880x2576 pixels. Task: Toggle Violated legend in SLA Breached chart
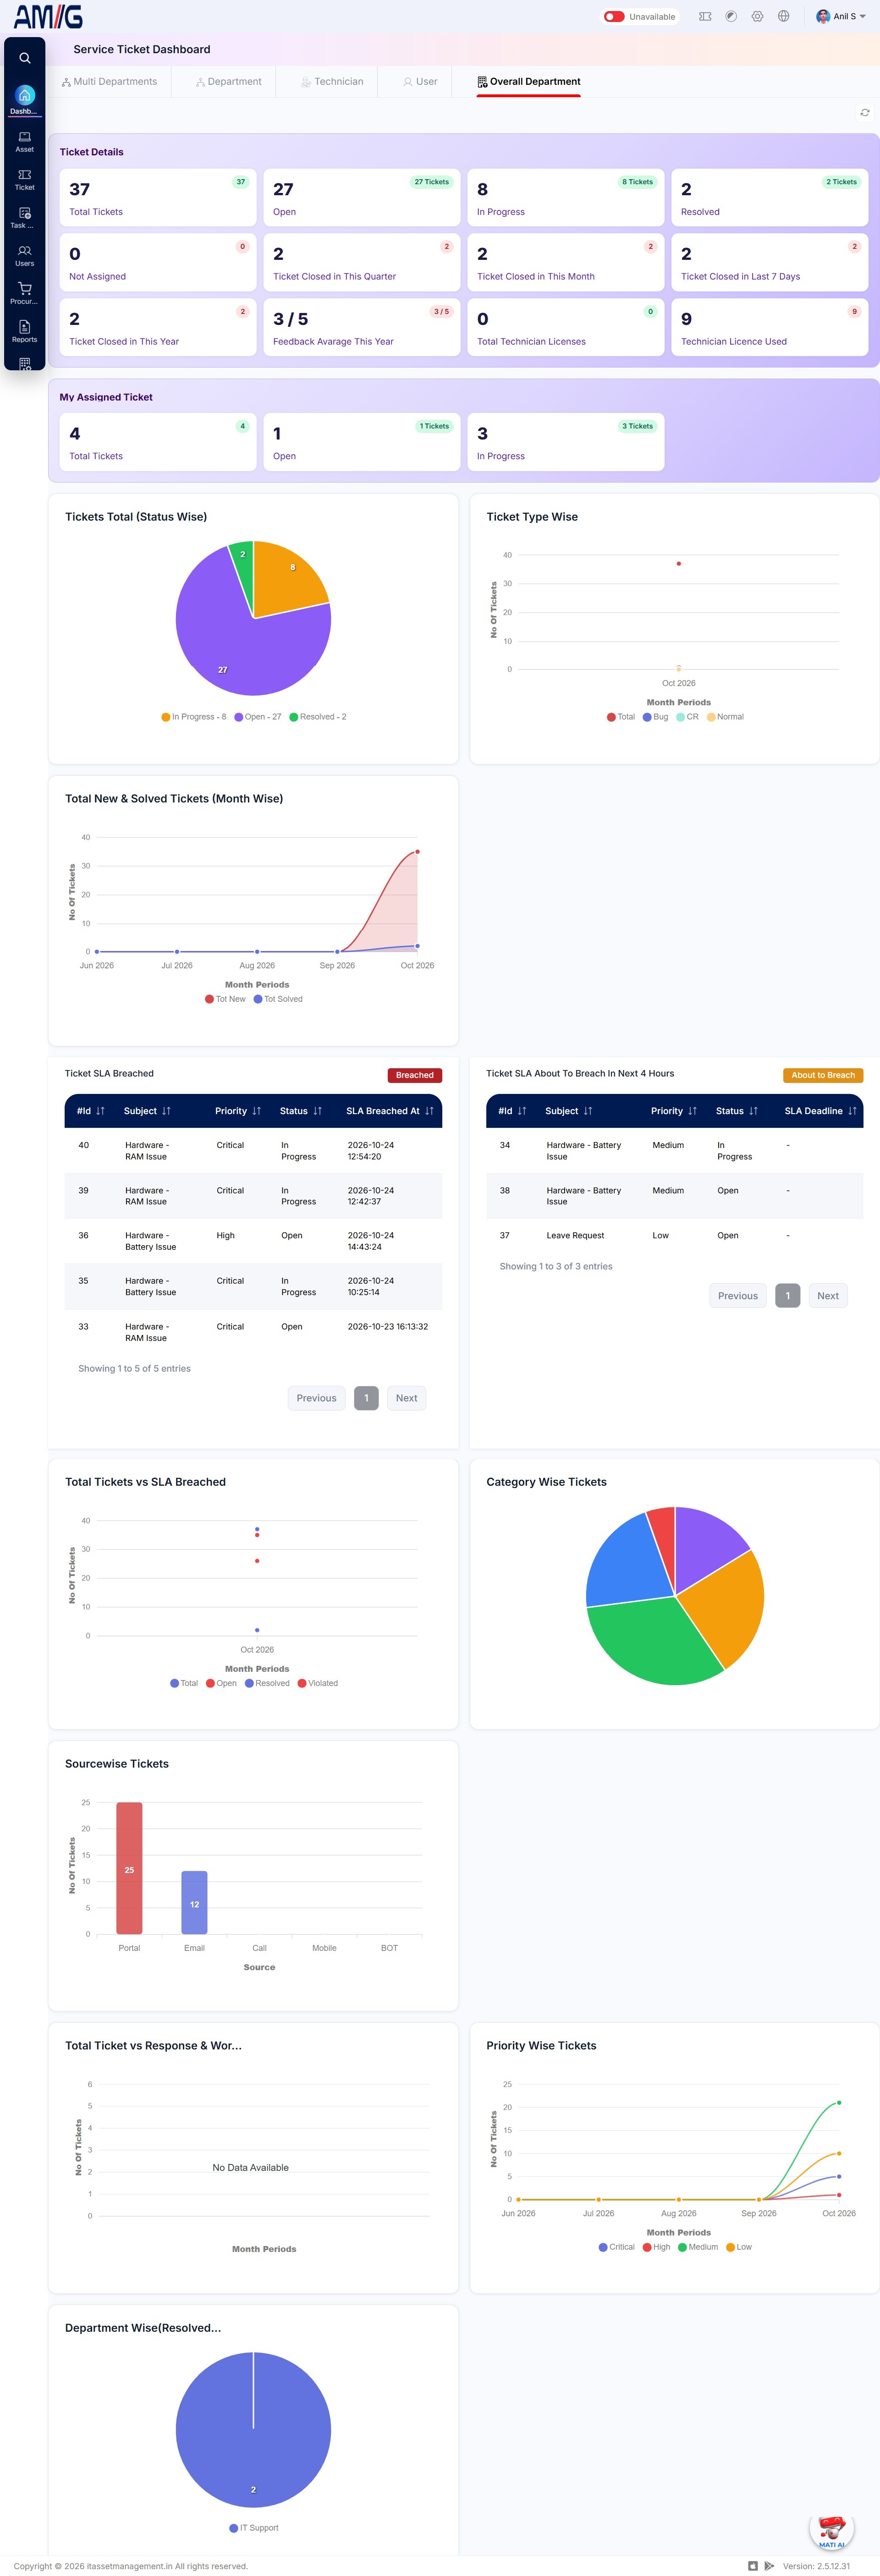coord(318,1683)
